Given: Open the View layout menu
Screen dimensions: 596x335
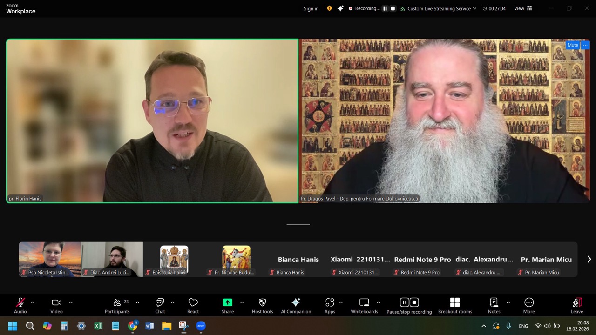Looking at the screenshot, I should pos(522,8).
